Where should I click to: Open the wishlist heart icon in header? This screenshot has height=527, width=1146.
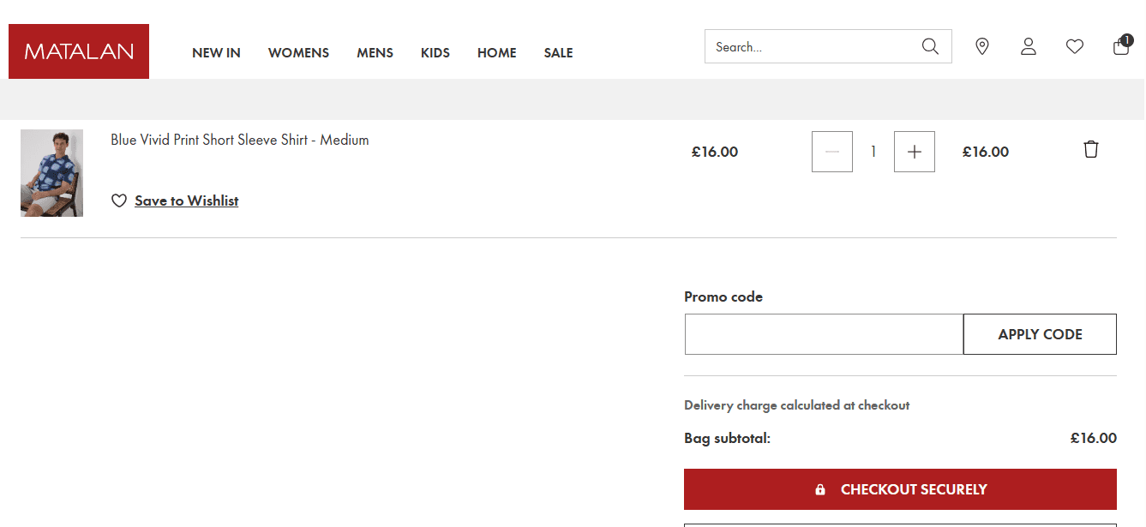click(1075, 46)
